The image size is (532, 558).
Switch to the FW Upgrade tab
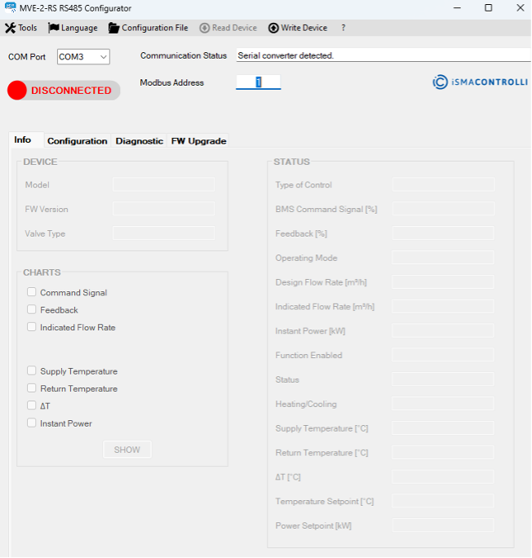(198, 141)
